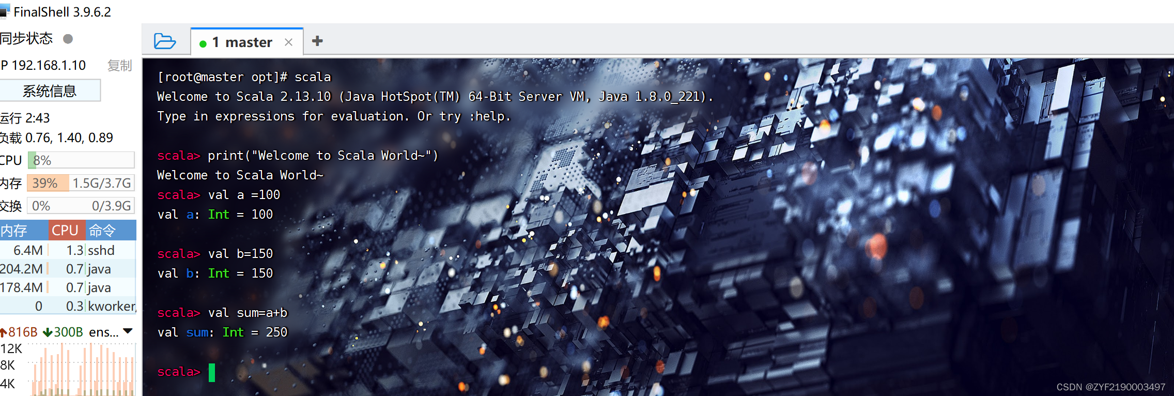Sort processes by 命令 column header
The image size is (1174, 396).
110,230
